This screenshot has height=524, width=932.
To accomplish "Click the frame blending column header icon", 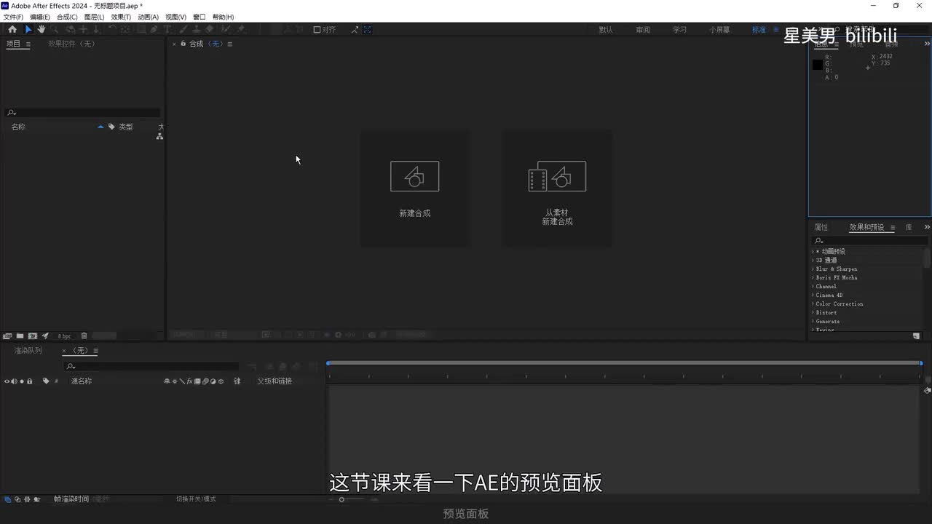I will click(197, 381).
